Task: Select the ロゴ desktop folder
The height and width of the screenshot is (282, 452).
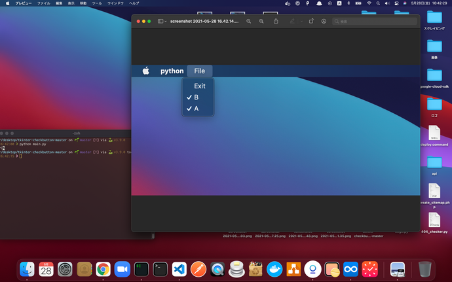Action: tap(434, 107)
